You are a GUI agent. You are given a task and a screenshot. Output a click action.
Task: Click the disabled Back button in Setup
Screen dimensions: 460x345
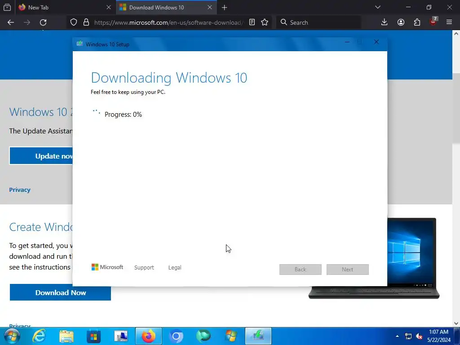point(301,270)
